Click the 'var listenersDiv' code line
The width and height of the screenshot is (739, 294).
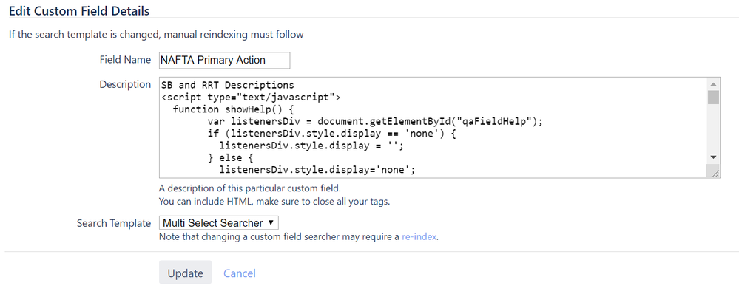(375, 121)
